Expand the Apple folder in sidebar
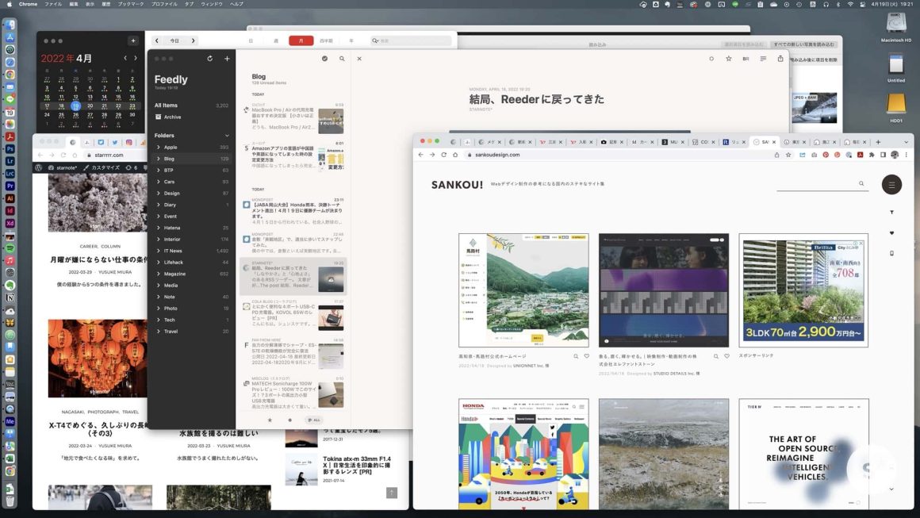The image size is (920, 518). pos(159,147)
